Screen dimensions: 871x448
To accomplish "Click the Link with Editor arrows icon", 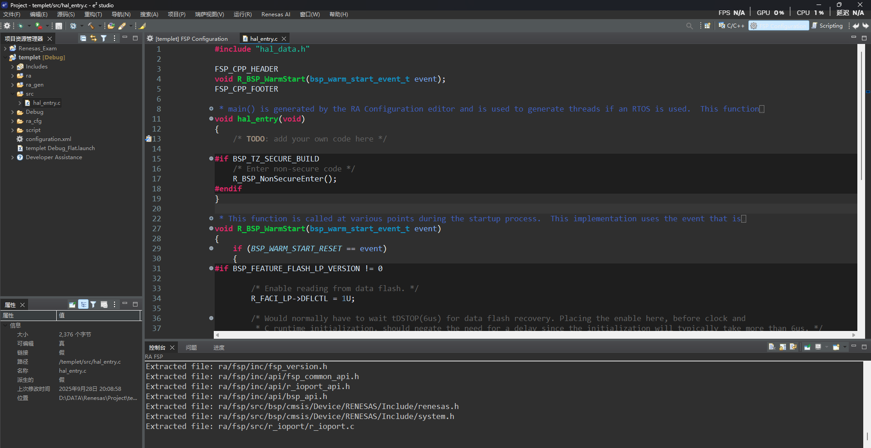I will (93, 39).
